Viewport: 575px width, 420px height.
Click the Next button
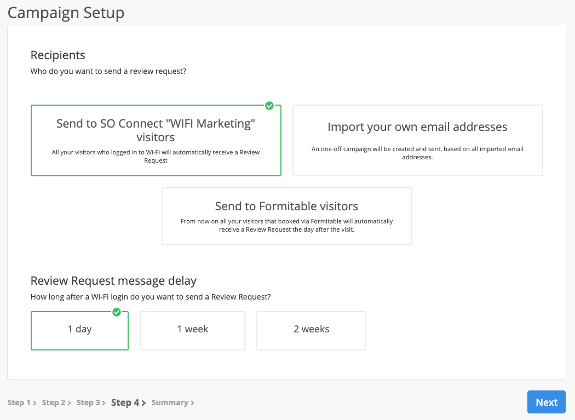tap(547, 402)
